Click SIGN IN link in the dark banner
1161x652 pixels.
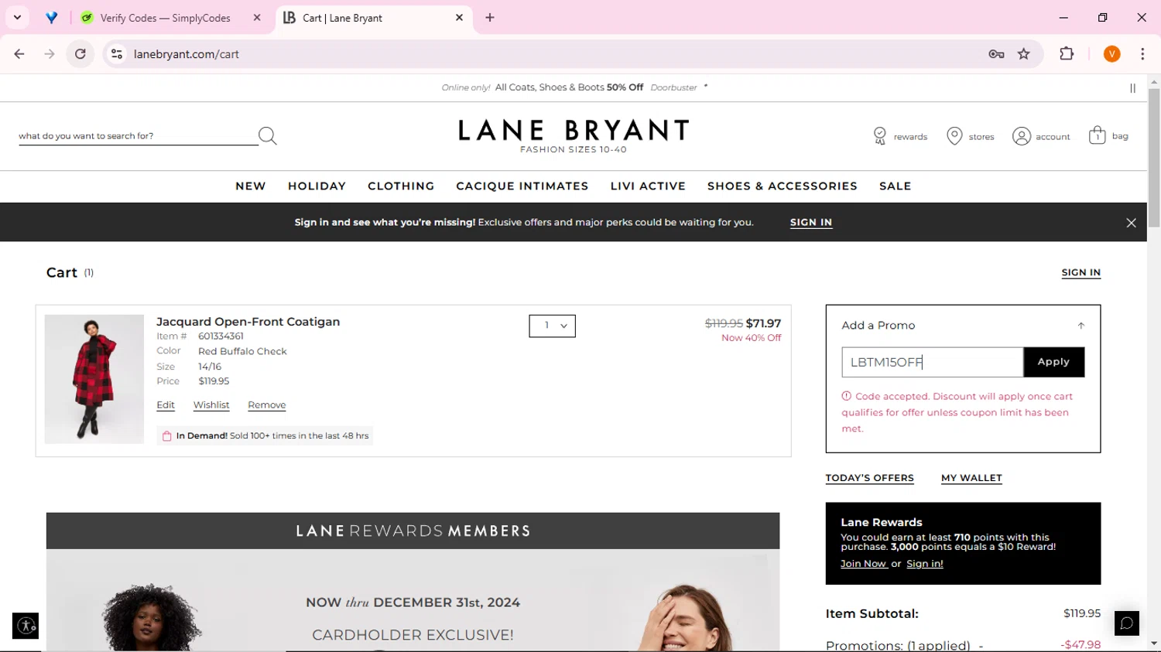tap(811, 223)
